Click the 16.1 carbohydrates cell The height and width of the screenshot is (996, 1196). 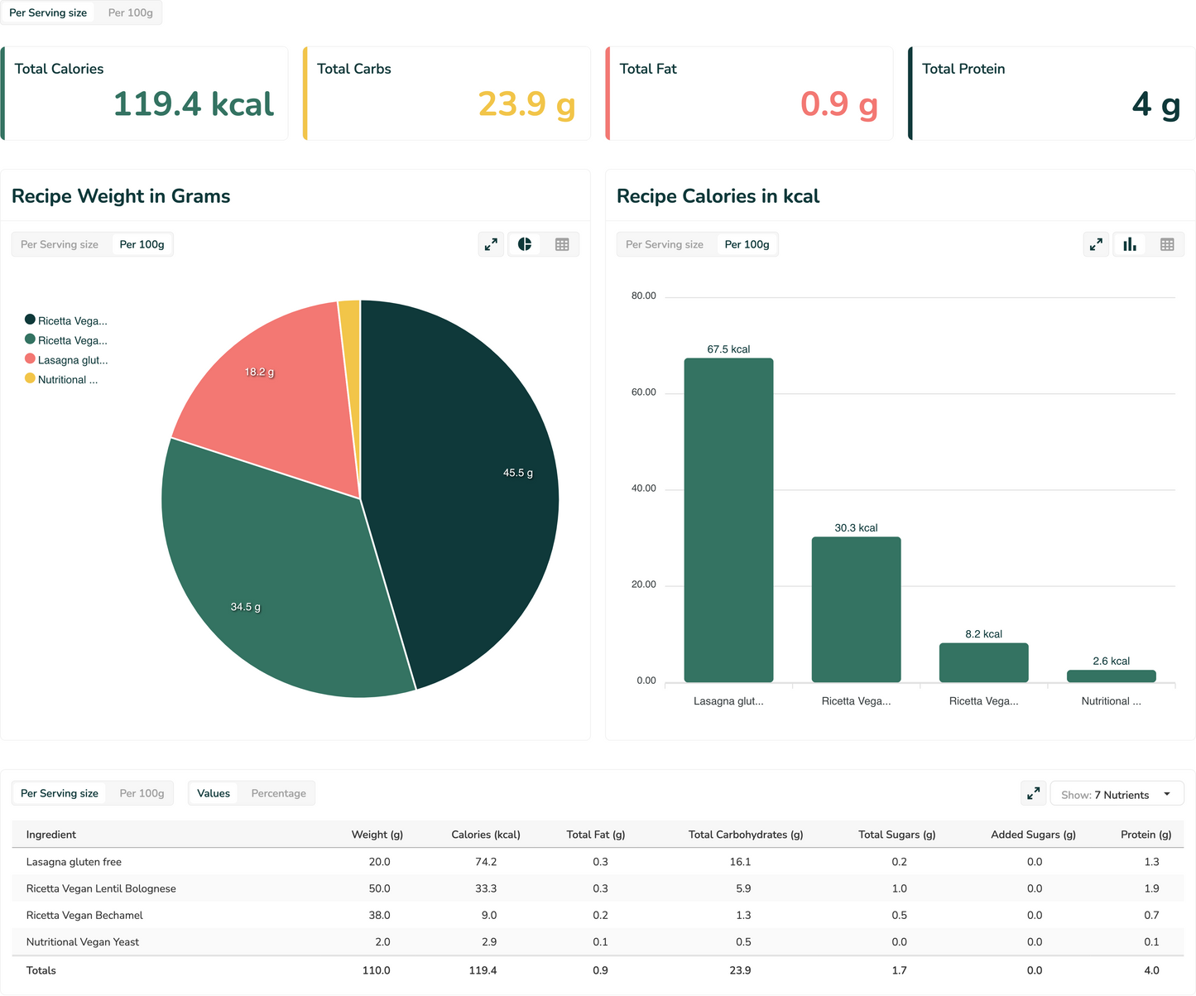coord(740,862)
